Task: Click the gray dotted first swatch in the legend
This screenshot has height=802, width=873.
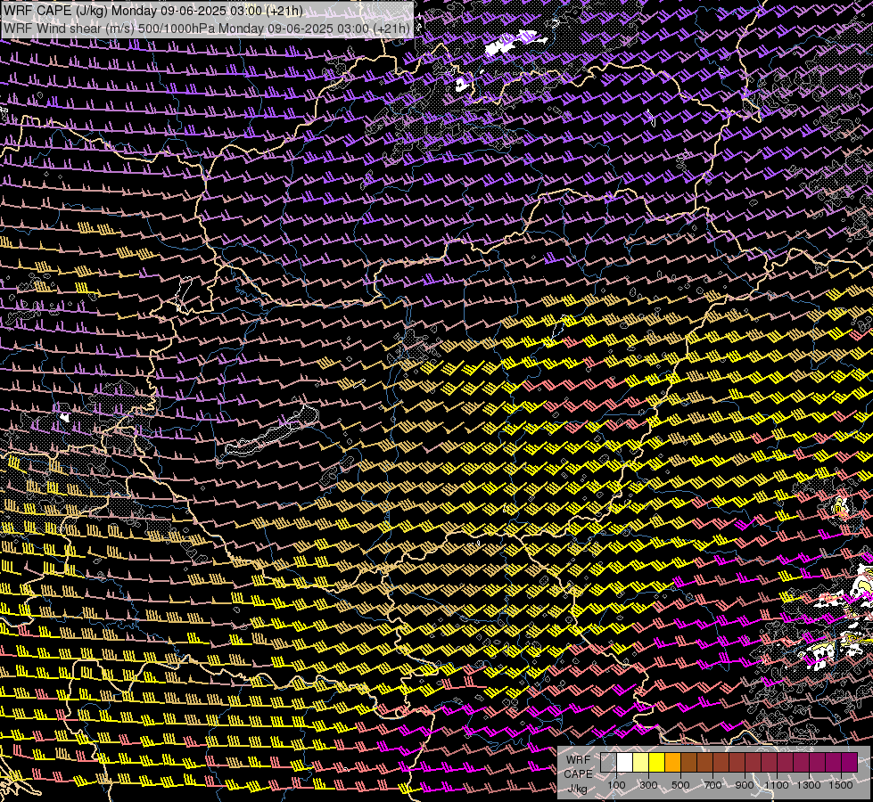Action: point(608,762)
